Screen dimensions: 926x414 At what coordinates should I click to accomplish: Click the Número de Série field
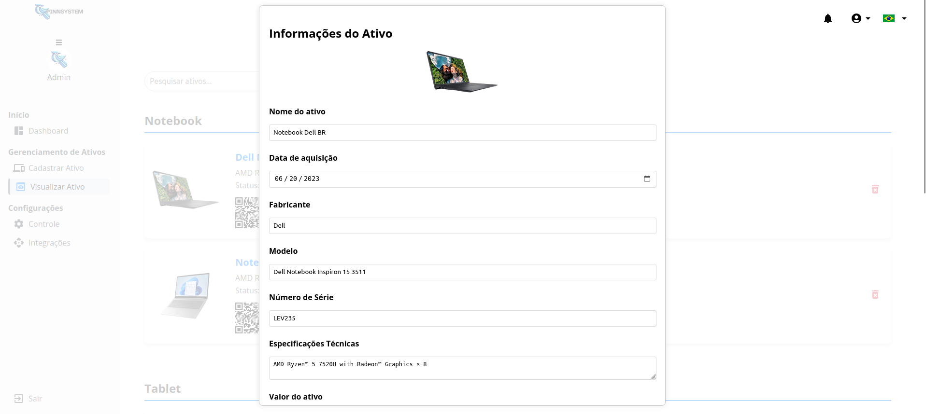(462, 318)
